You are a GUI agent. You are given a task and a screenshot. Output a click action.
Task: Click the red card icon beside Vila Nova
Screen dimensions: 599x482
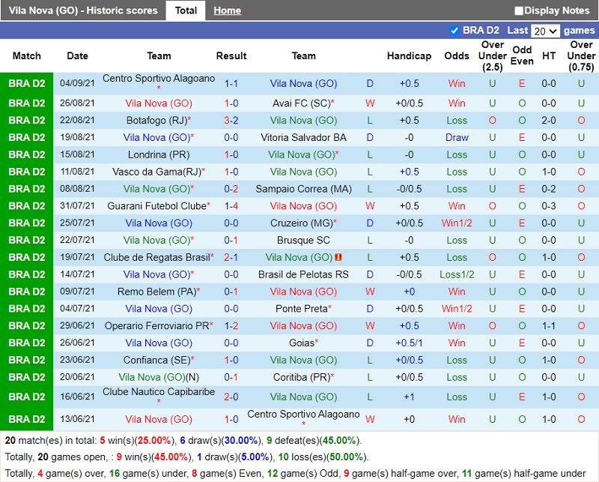point(338,257)
